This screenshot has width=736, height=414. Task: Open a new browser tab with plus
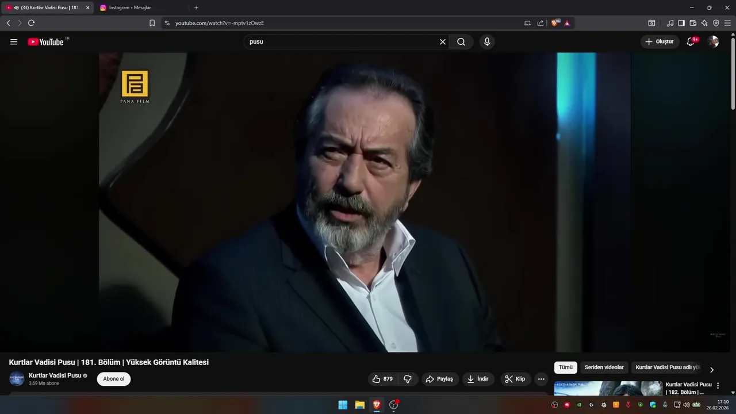196,7
